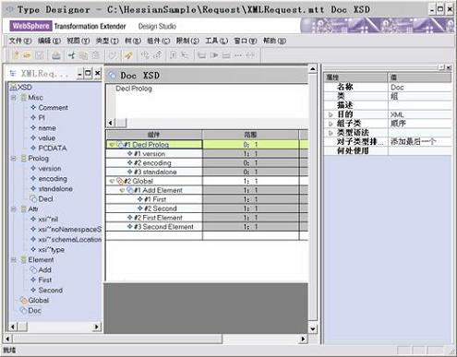Collapse the Element tree node

pyautogui.click(x=14, y=260)
